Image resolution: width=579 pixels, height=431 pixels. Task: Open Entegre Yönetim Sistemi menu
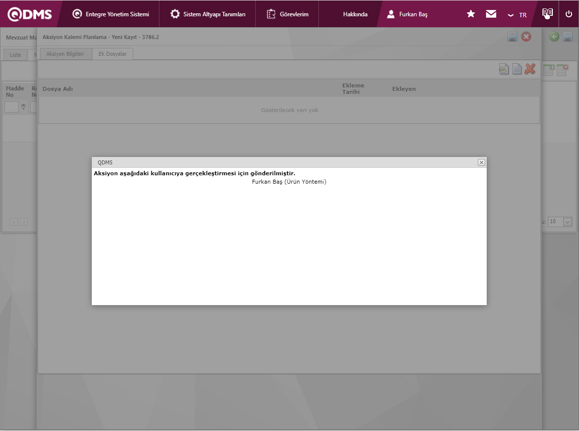[111, 14]
